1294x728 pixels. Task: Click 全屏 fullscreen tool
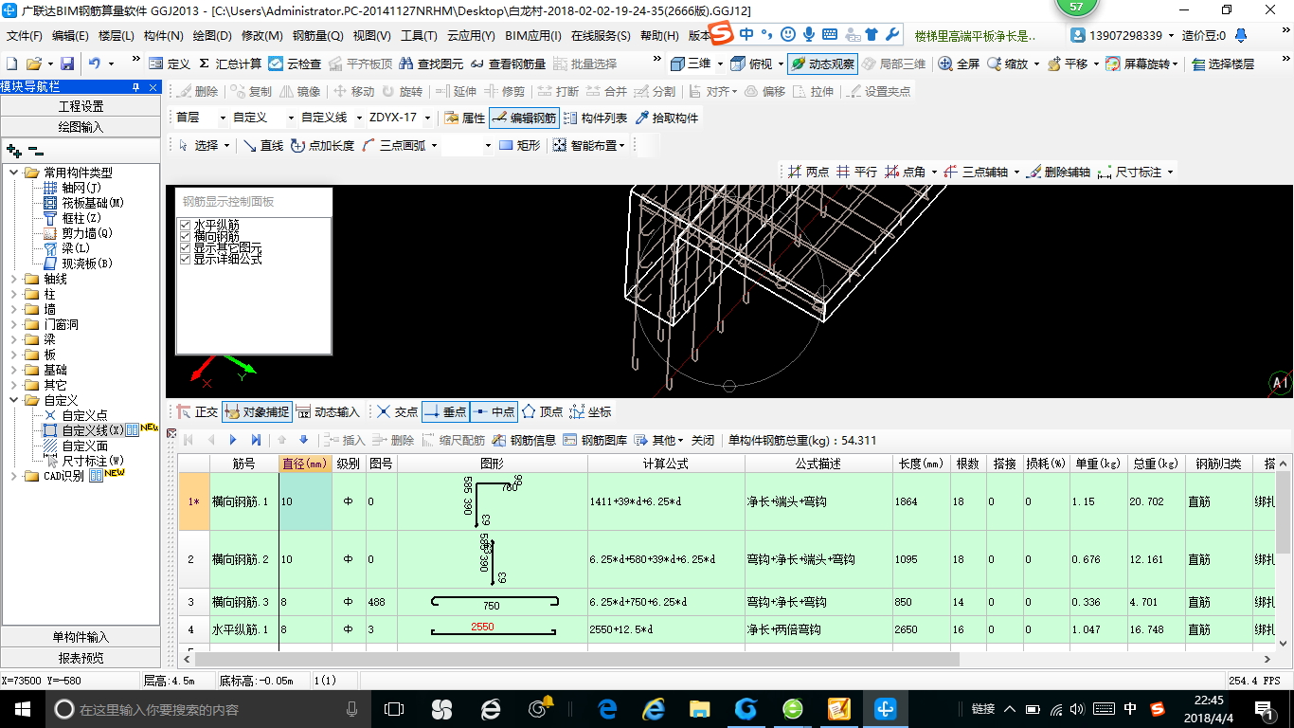pyautogui.click(x=959, y=64)
